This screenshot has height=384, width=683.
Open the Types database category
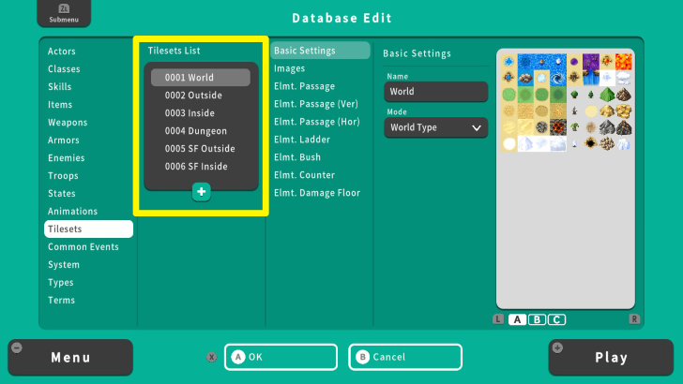tap(61, 283)
